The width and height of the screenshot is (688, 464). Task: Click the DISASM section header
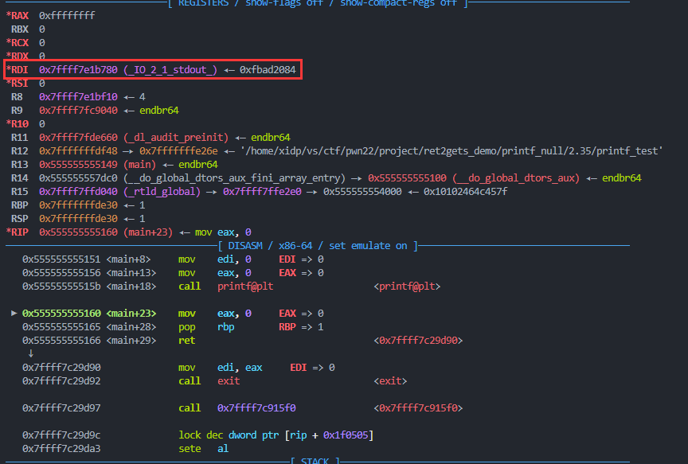(x=318, y=246)
